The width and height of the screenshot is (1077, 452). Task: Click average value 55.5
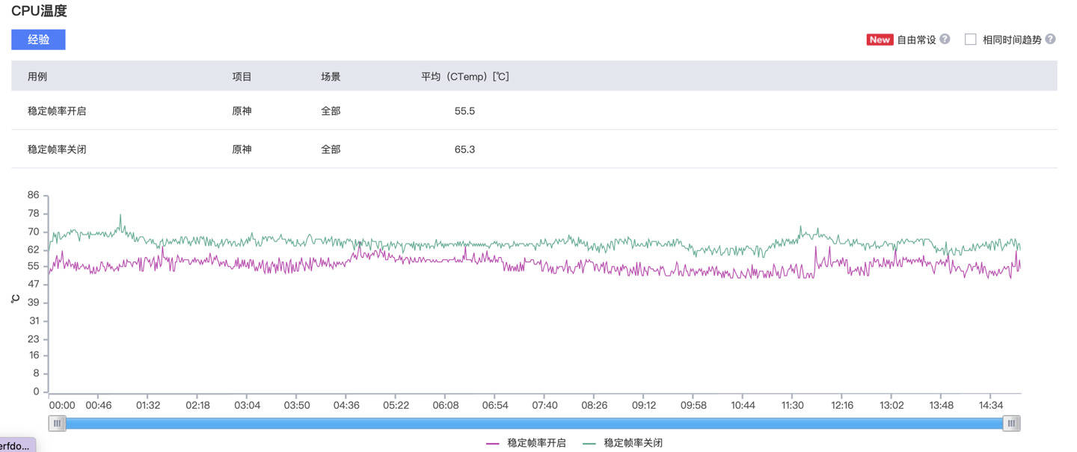click(464, 111)
